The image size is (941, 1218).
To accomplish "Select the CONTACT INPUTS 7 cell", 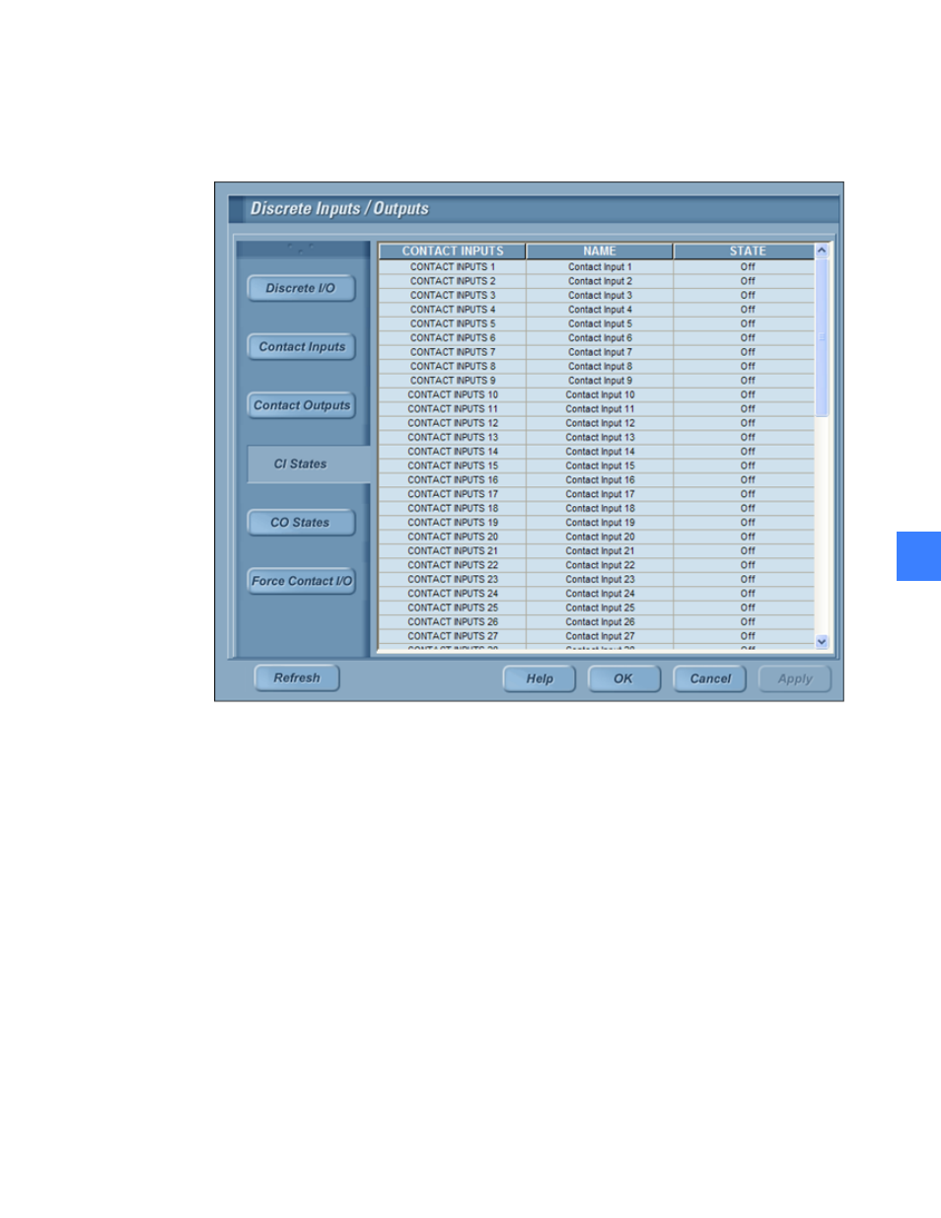I will tap(453, 352).
